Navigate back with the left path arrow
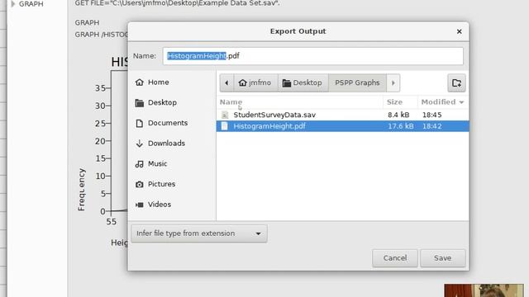 (226, 82)
